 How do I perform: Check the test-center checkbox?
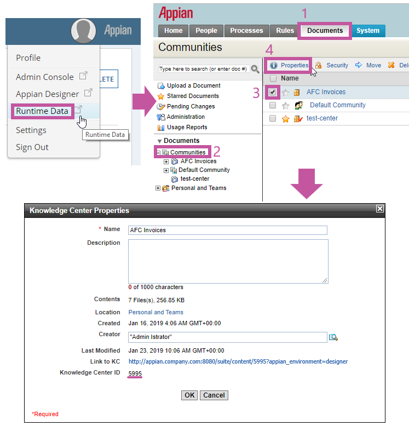pos(273,118)
